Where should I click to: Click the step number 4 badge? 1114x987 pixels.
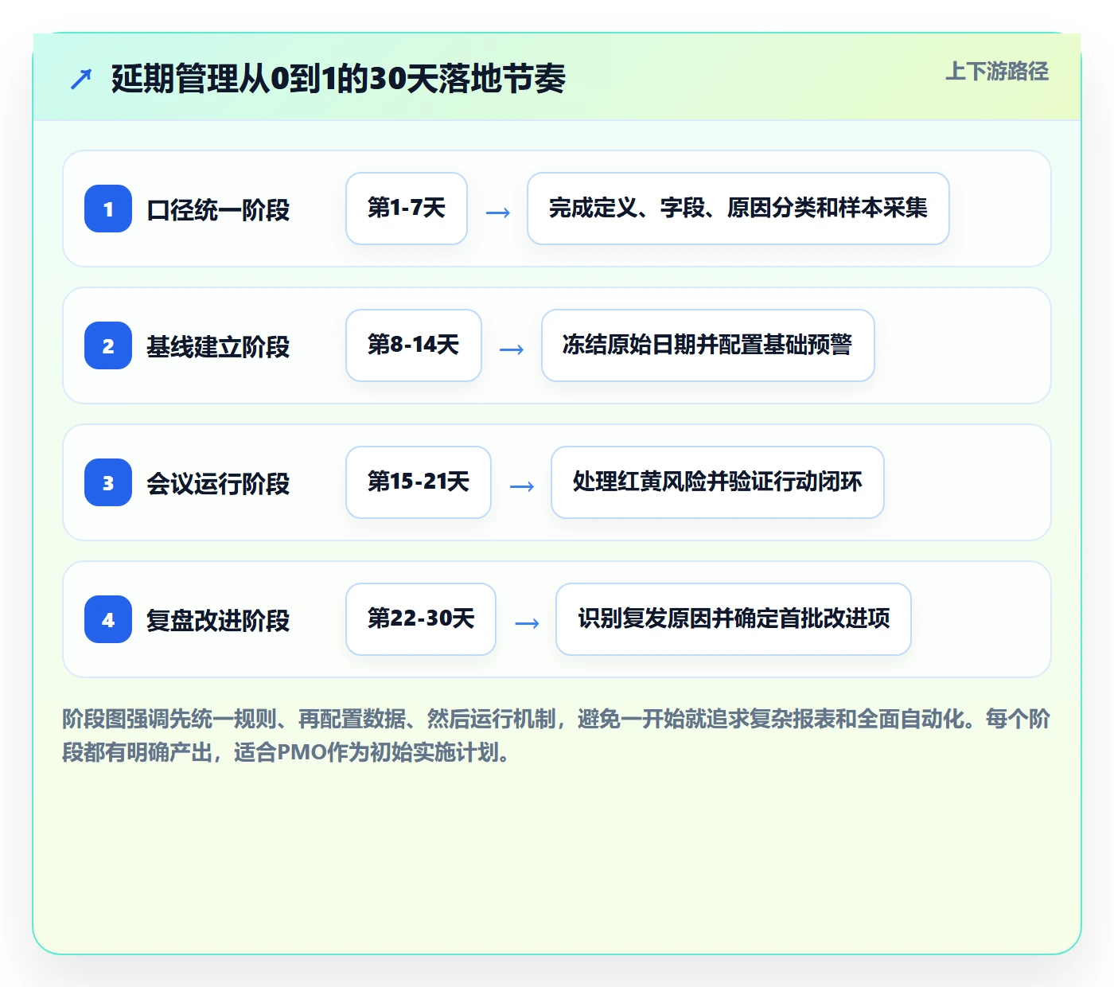click(108, 619)
